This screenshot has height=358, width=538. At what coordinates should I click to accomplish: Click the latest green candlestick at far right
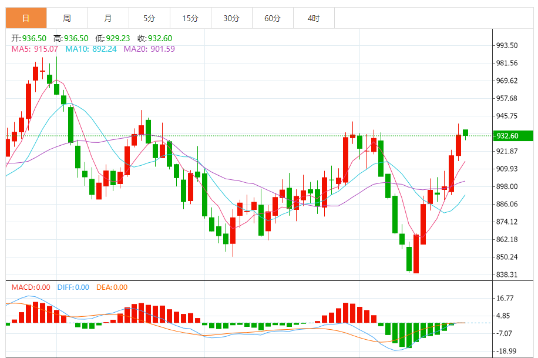point(466,133)
